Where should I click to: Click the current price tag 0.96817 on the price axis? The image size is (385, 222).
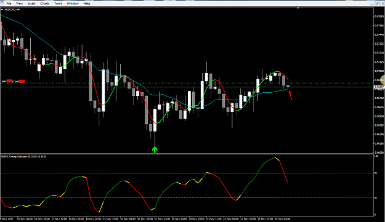click(x=379, y=87)
